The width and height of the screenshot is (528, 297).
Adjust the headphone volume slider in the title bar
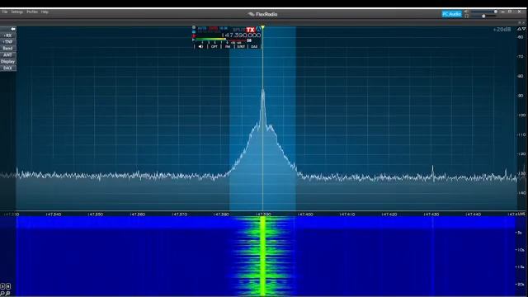point(483,16)
